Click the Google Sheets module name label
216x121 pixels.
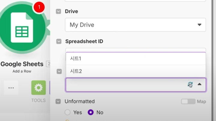tap(22, 64)
